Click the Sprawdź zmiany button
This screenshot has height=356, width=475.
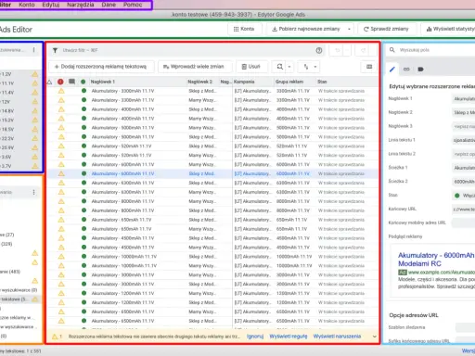tap(386, 29)
